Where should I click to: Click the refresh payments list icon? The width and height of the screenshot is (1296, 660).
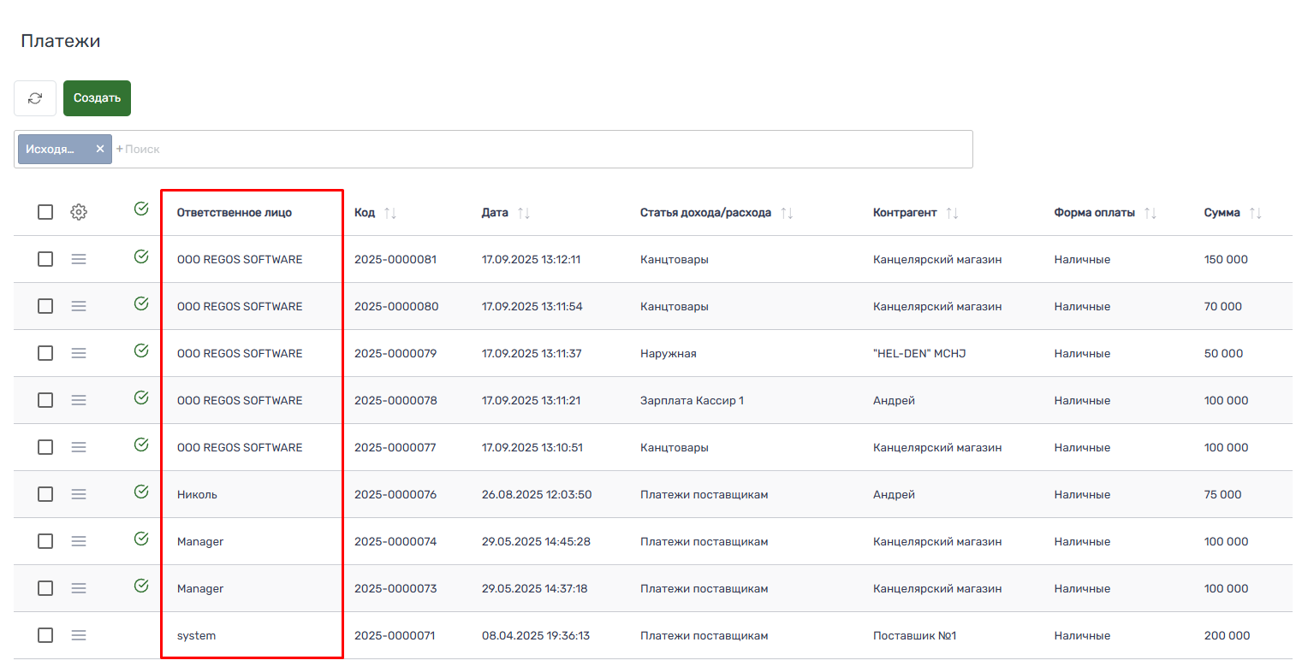pos(35,98)
